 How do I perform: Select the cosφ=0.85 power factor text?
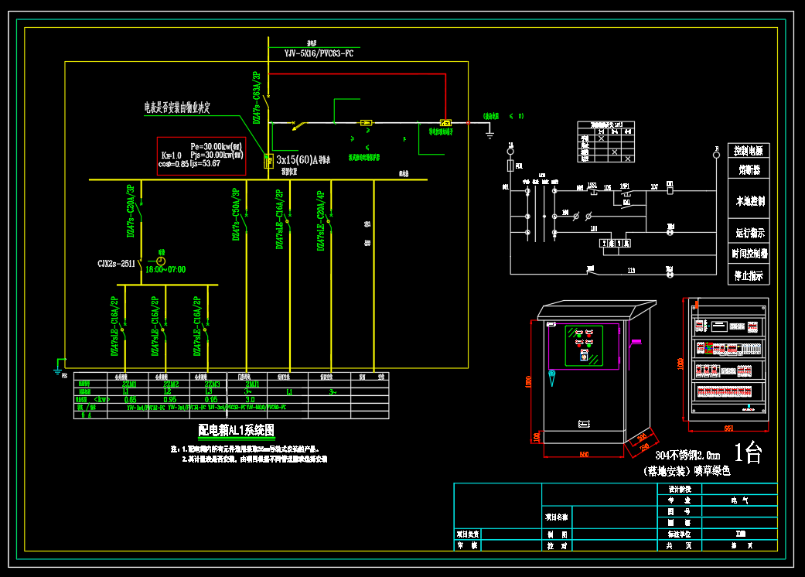(173, 164)
